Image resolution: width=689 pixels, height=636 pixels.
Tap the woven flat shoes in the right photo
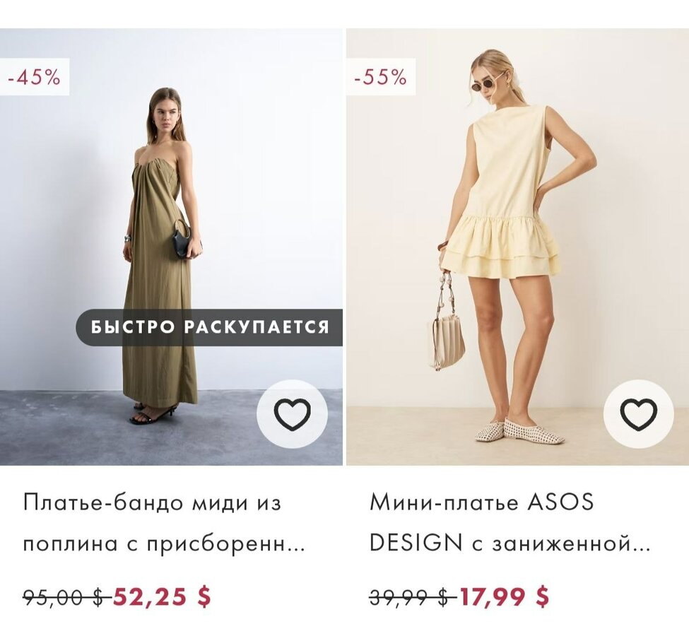coord(519,432)
